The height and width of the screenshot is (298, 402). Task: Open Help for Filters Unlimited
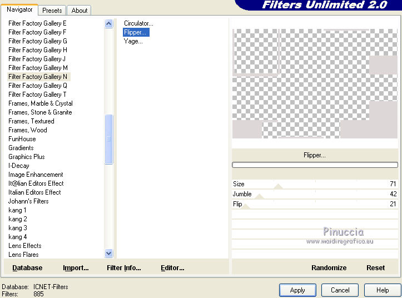click(383, 290)
